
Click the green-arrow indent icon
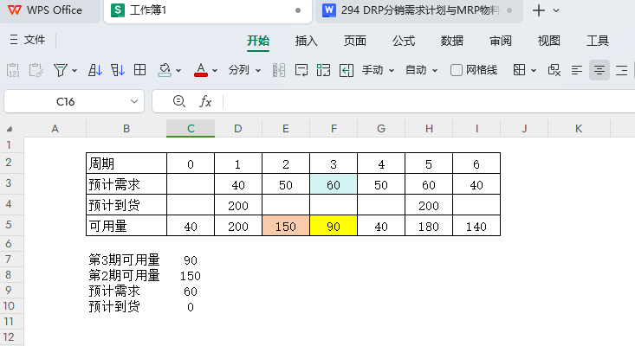click(x=347, y=70)
